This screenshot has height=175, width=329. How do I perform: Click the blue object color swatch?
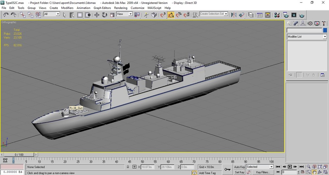click(x=325, y=30)
